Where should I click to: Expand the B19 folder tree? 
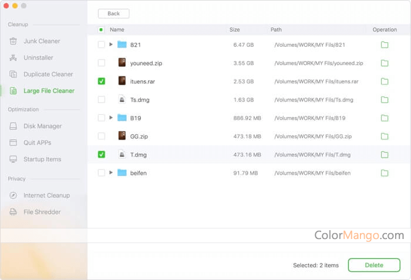[111, 118]
